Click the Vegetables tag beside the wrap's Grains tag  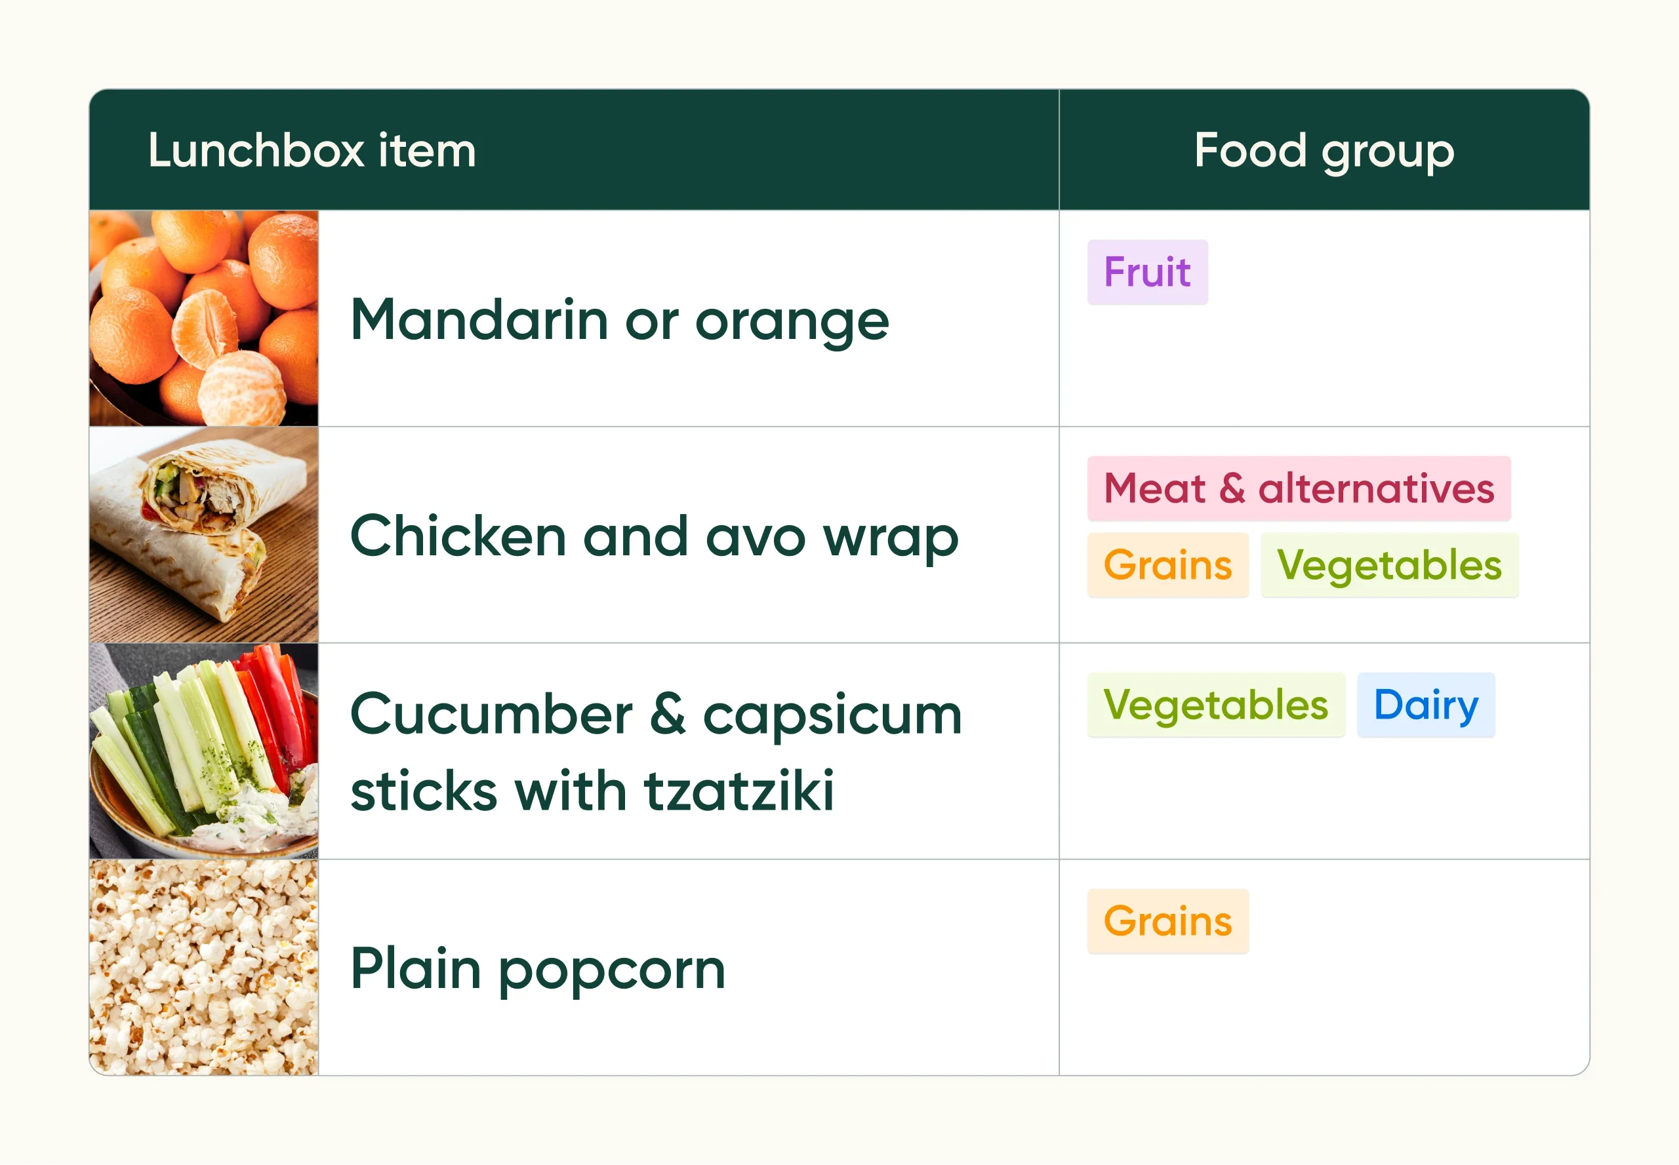(x=1388, y=565)
